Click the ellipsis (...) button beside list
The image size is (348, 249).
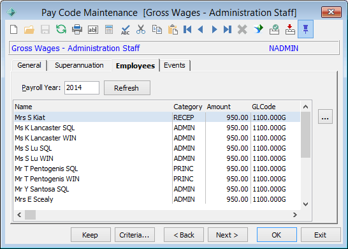(325, 116)
